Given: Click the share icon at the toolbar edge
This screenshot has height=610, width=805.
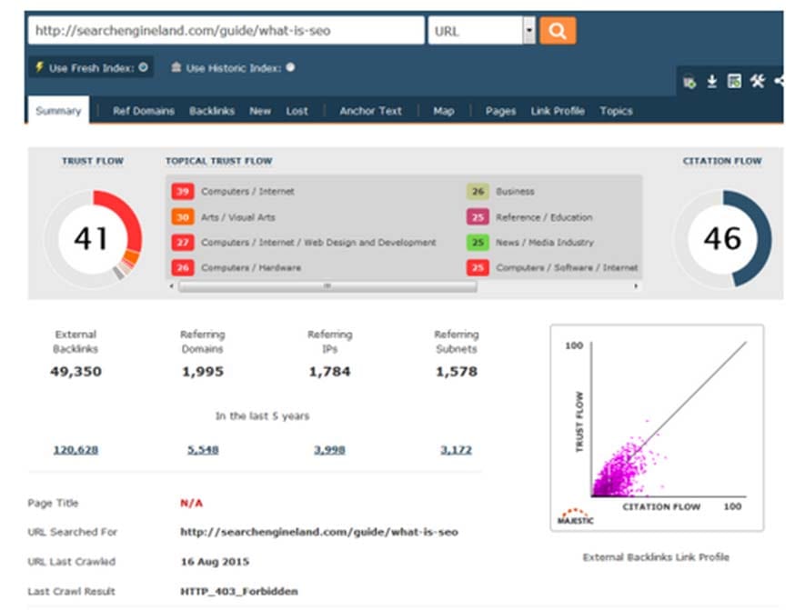Looking at the screenshot, I should point(780,81).
